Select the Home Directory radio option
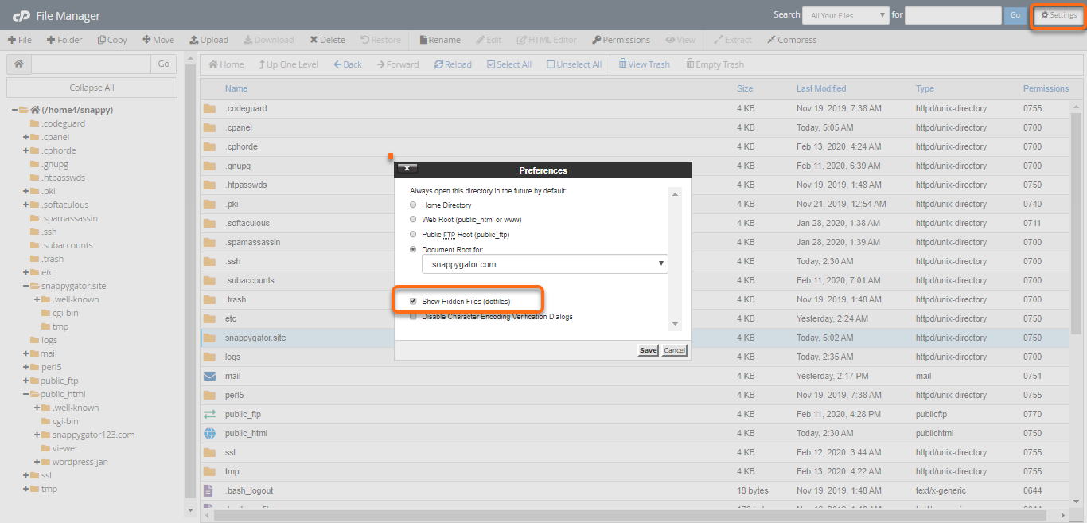Image resolution: width=1087 pixels, height=523 pixels. [413, 205]
